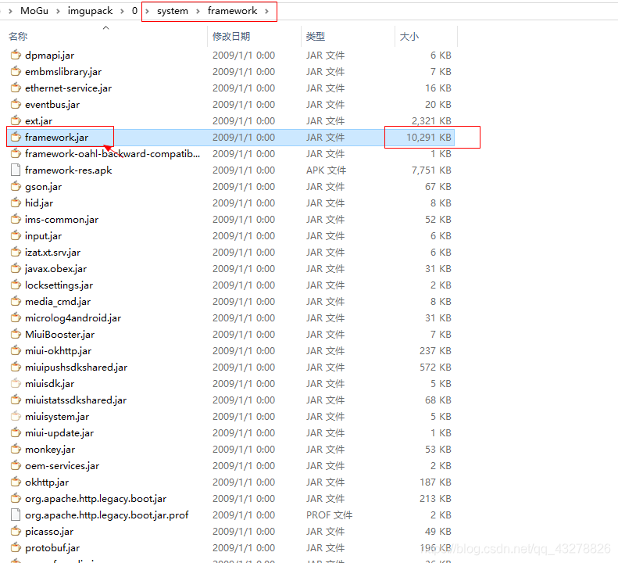618x563 pixels.
Task: Click the 237 KB size cell
Action: click(435, 351)
